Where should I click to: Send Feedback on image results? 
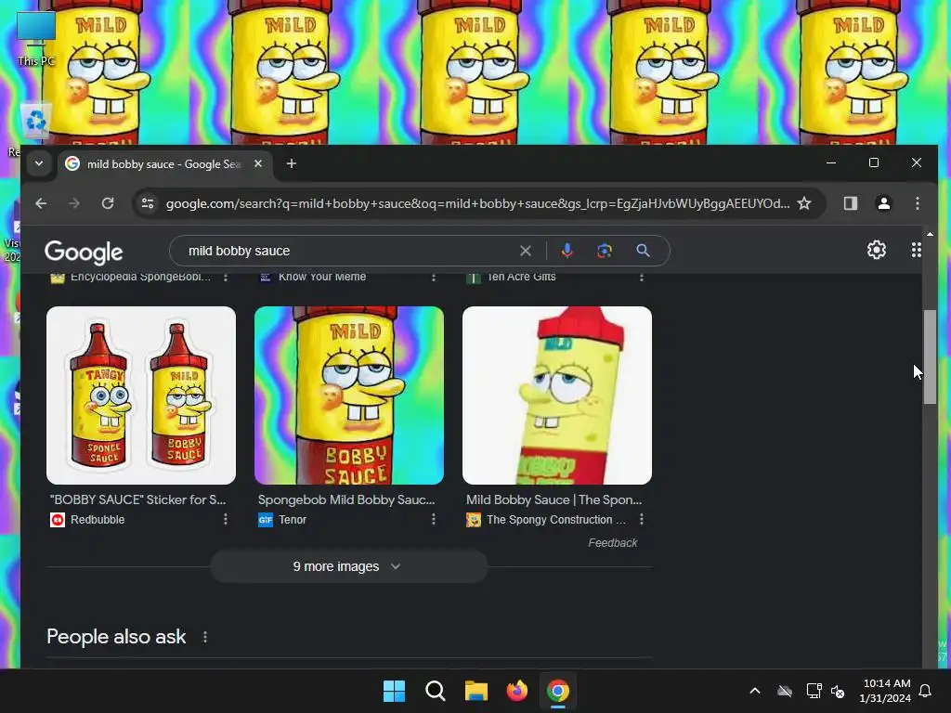(613, 543)
